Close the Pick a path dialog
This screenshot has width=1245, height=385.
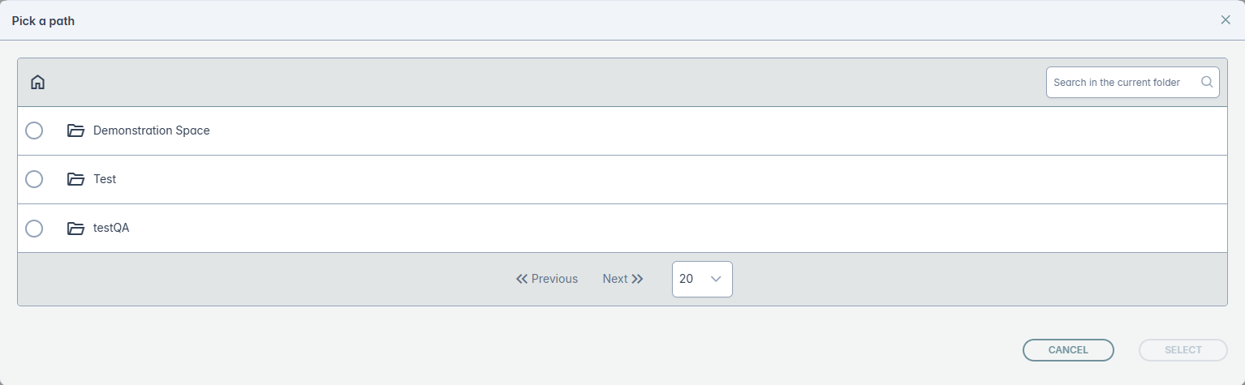point(1226,20)
